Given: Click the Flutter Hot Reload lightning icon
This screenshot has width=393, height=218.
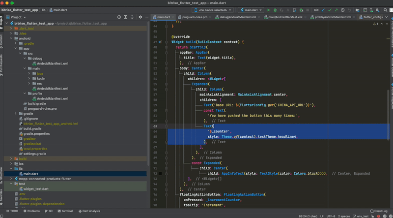Looking at the screenshot, I should pyautogui.click(x=288, y=10).
